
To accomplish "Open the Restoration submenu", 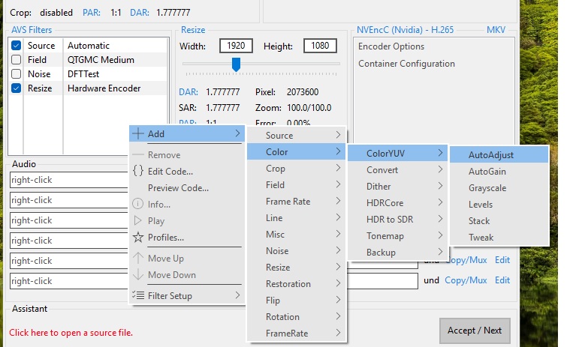I will click(x=297, y=284).
